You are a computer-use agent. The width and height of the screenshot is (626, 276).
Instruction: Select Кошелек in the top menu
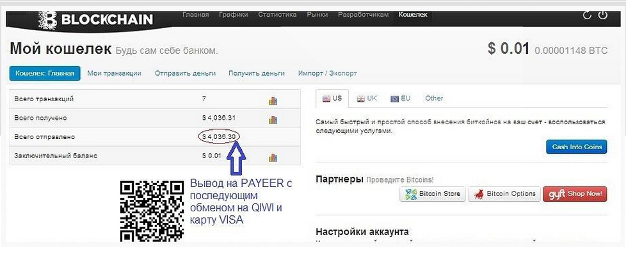[413, 14]
